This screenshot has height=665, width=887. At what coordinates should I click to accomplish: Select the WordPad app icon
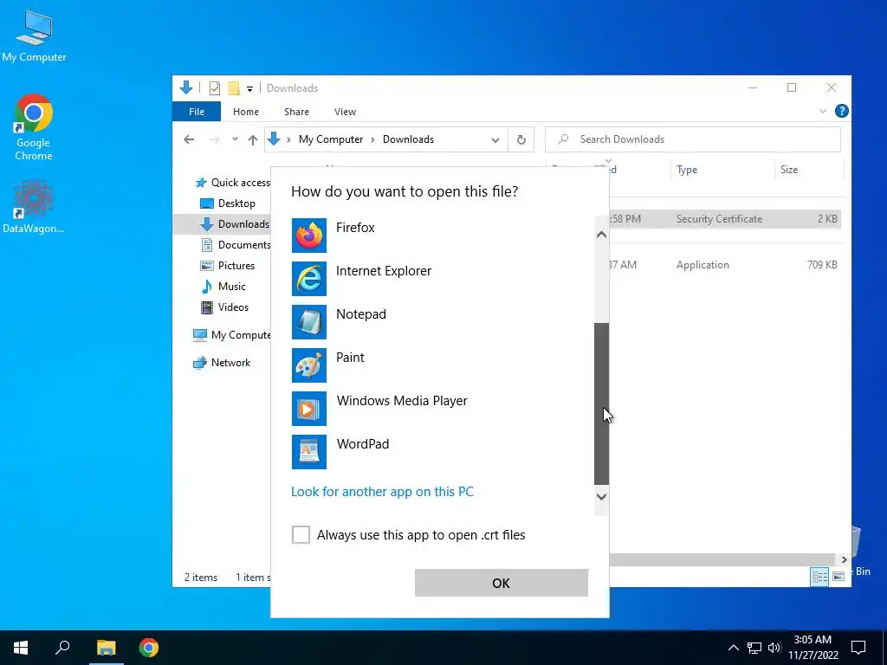point(309,452)
